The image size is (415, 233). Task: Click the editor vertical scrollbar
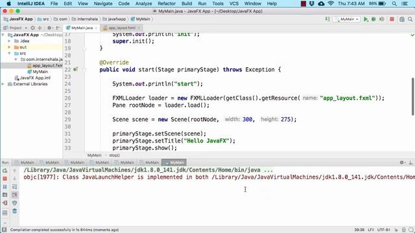coord(412,96)
